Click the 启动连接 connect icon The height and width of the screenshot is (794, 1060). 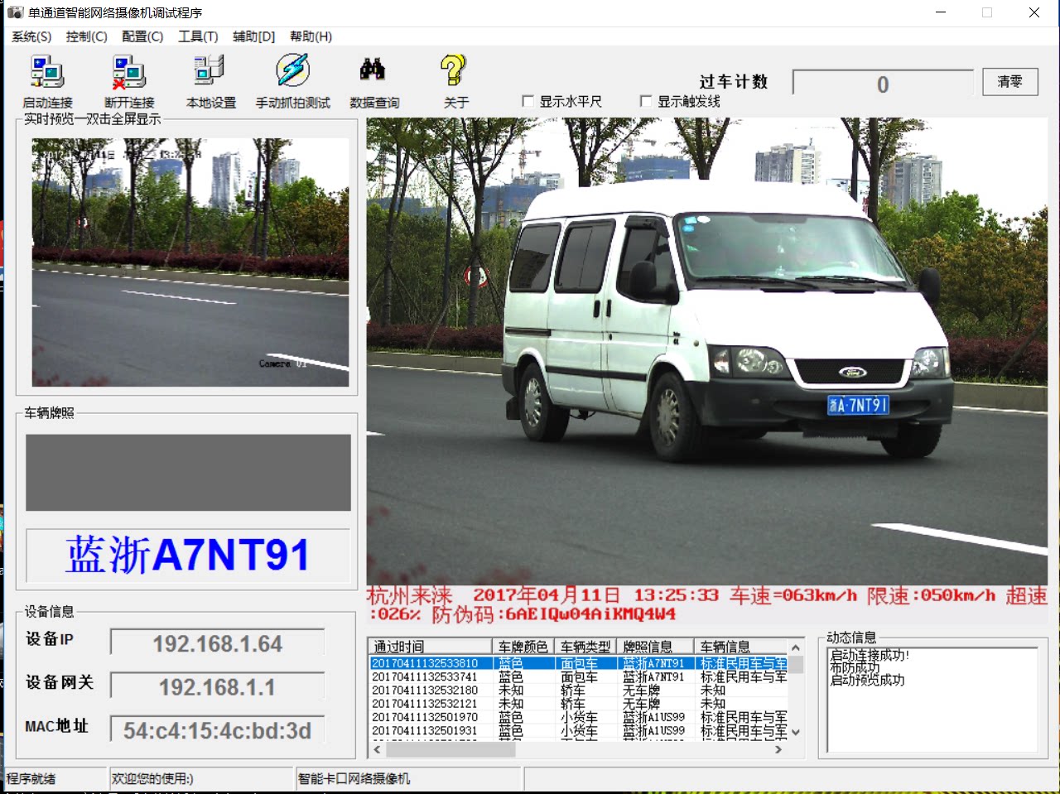[x=47, y=71]
